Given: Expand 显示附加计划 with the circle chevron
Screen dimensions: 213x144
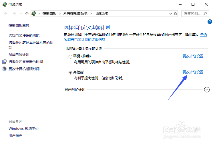Looking at the screenshot, I should pyautogui.click(x=207, y=90).
